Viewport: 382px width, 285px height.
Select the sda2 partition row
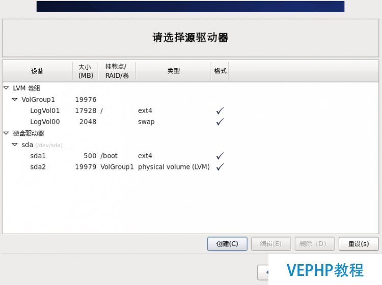click(x=190, y=167)
